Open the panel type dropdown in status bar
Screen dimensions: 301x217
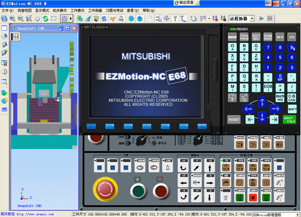click(x=297, y=215)
